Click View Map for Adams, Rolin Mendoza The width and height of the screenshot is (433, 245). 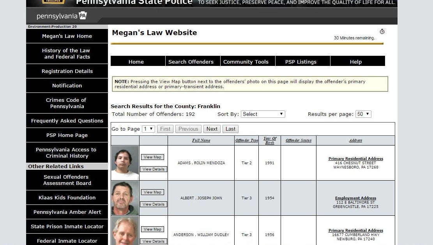152,157
